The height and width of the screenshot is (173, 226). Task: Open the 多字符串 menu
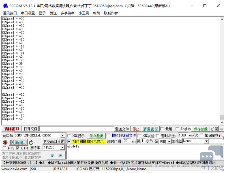click(68, 13)
